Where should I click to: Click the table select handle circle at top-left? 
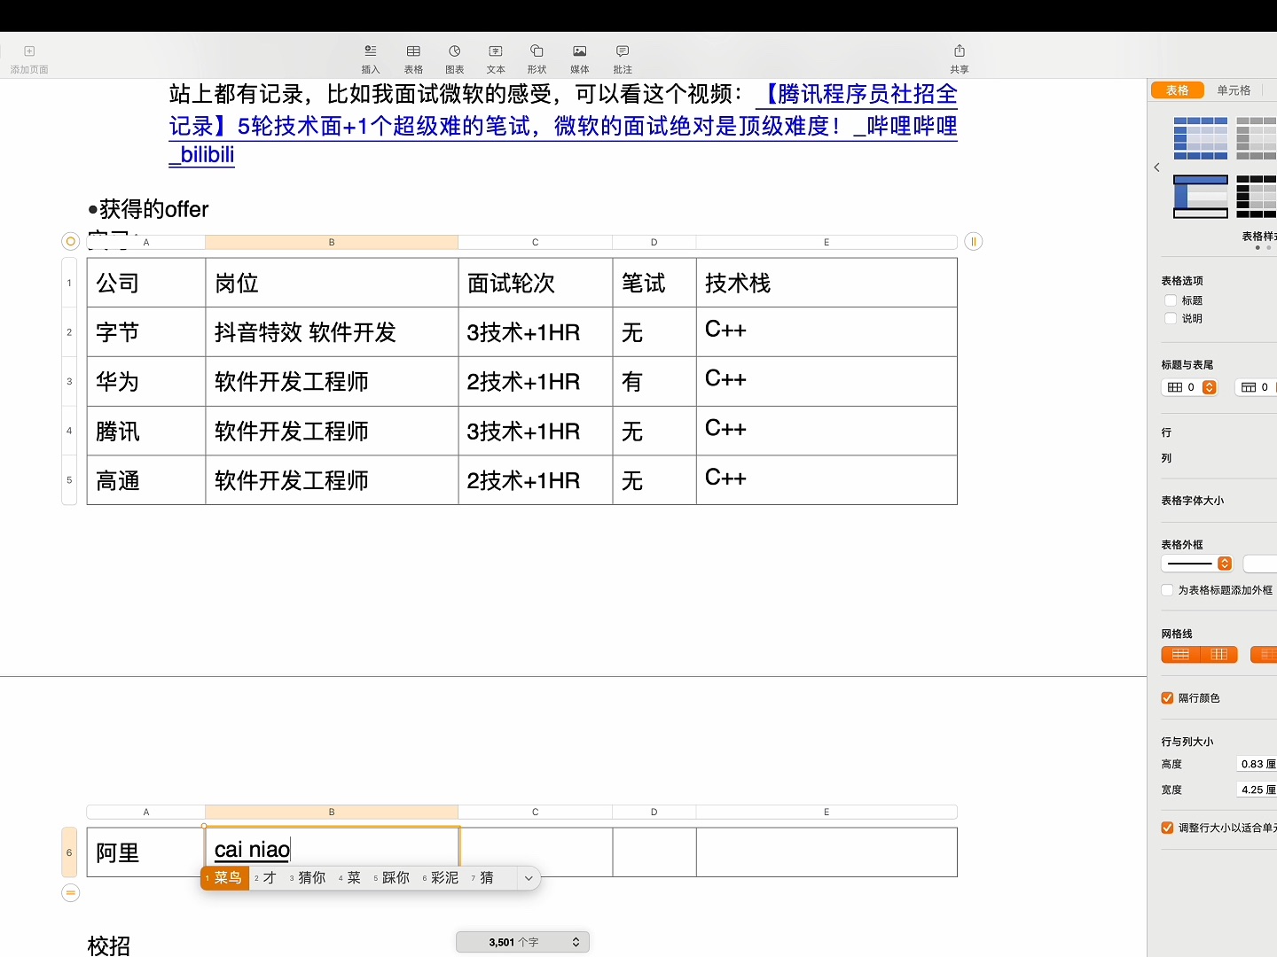click(x=71, y=241)
